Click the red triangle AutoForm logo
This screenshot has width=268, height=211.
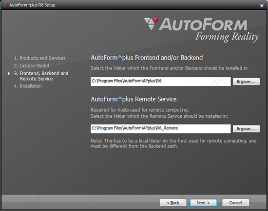click(x=152, y=23)
